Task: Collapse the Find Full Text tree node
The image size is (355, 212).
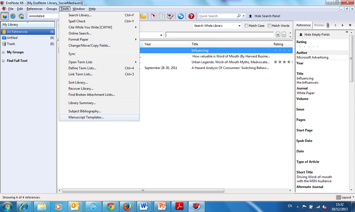Action: [3, 61]
